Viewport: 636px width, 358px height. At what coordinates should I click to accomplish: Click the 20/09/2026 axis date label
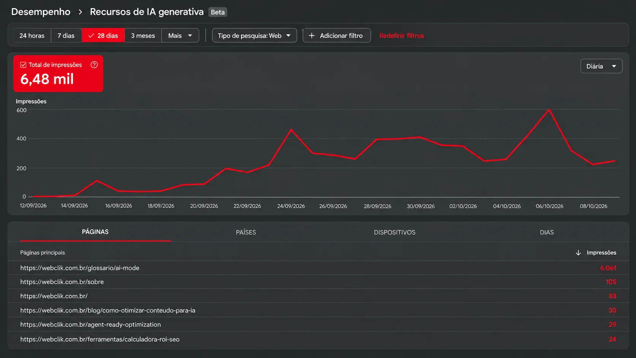click(x=204, y=206)
